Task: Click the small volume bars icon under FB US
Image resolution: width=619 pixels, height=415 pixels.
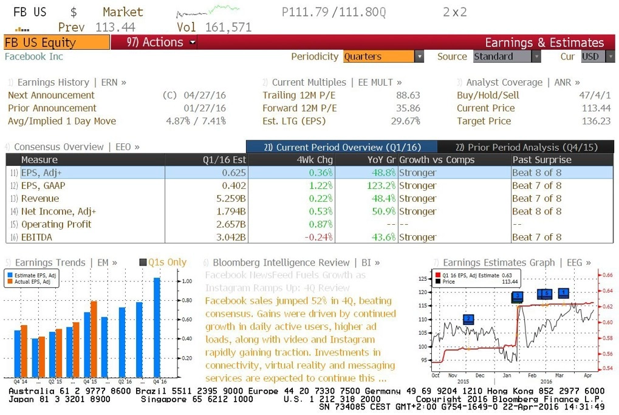Action: click(22, 29)
